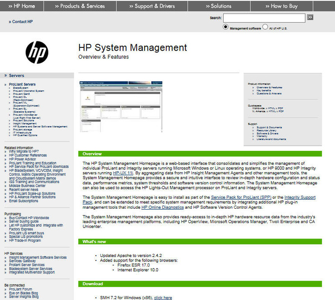Enlarge the System Management Homepage screenshot thumbnail
The width and height of the screenshot is (335, 300).
tap(120, 106)
